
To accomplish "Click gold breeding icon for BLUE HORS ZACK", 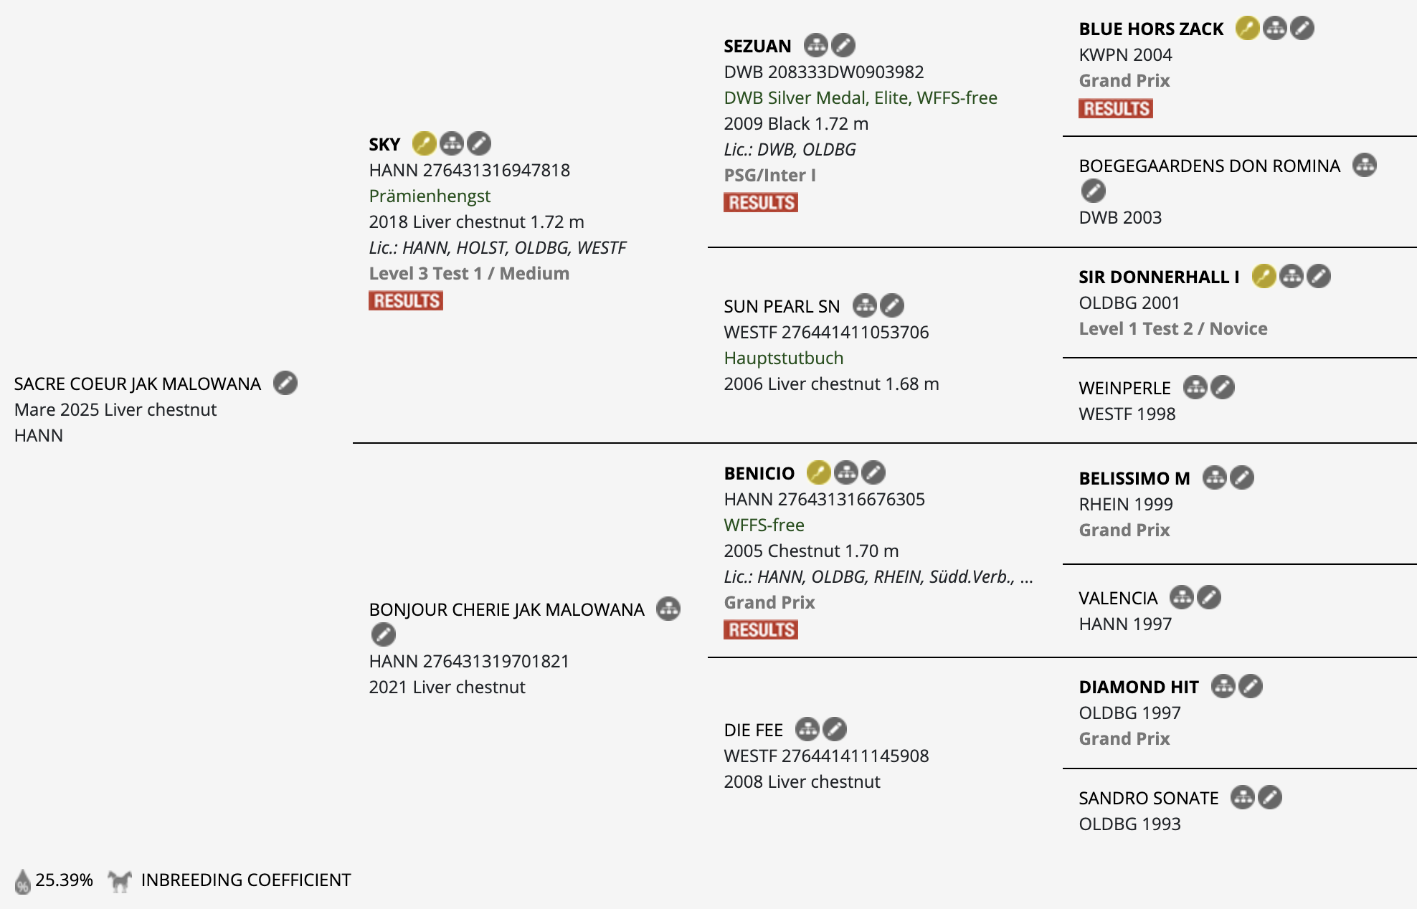I will tap(1247, 29).
